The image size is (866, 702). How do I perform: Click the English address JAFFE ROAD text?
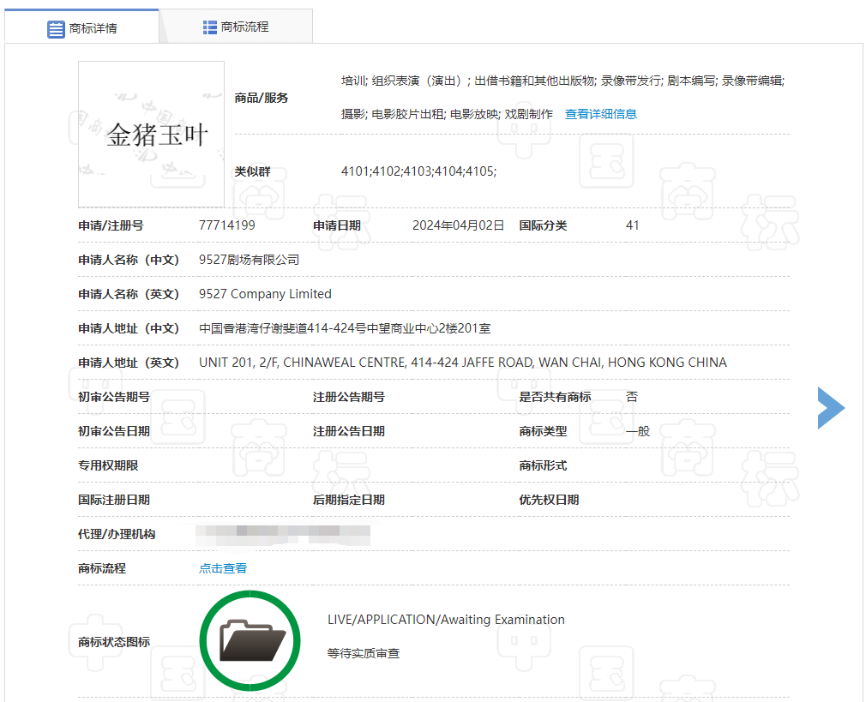click(x=497, y=363)
